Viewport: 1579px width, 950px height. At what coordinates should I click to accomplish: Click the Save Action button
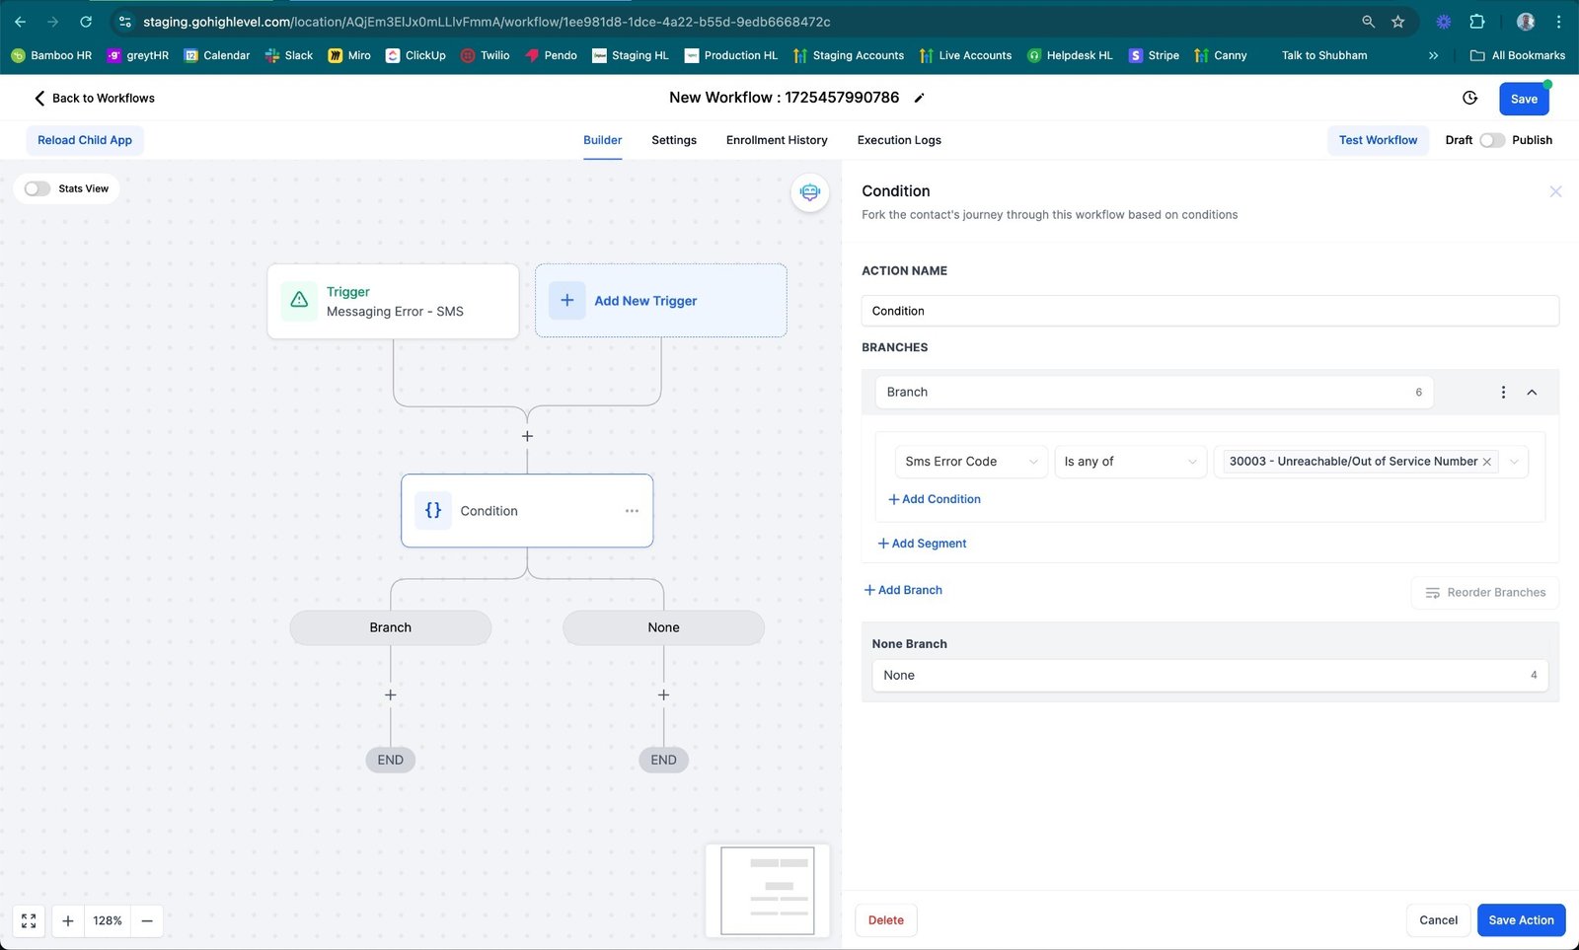click(1520, 920)
